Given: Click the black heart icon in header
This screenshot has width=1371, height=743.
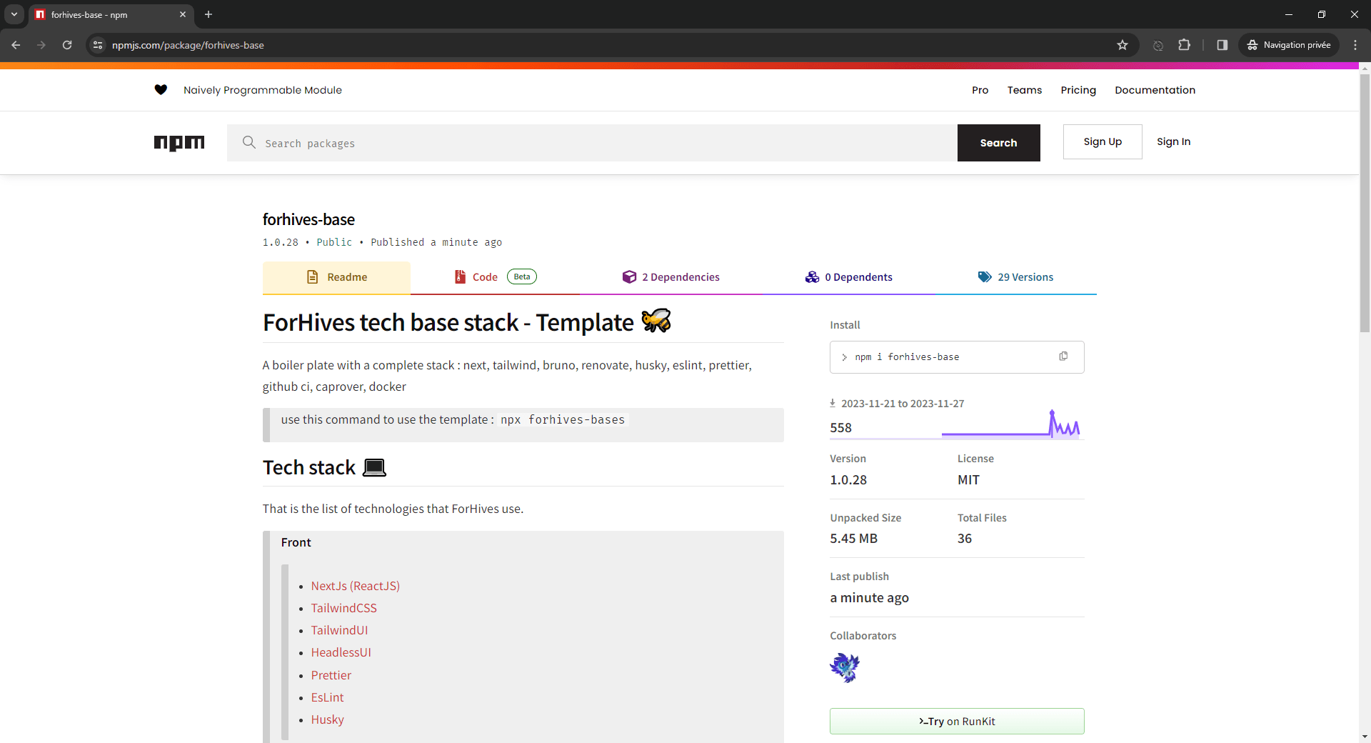Looking at the screenshot, I should coord(161,90).
